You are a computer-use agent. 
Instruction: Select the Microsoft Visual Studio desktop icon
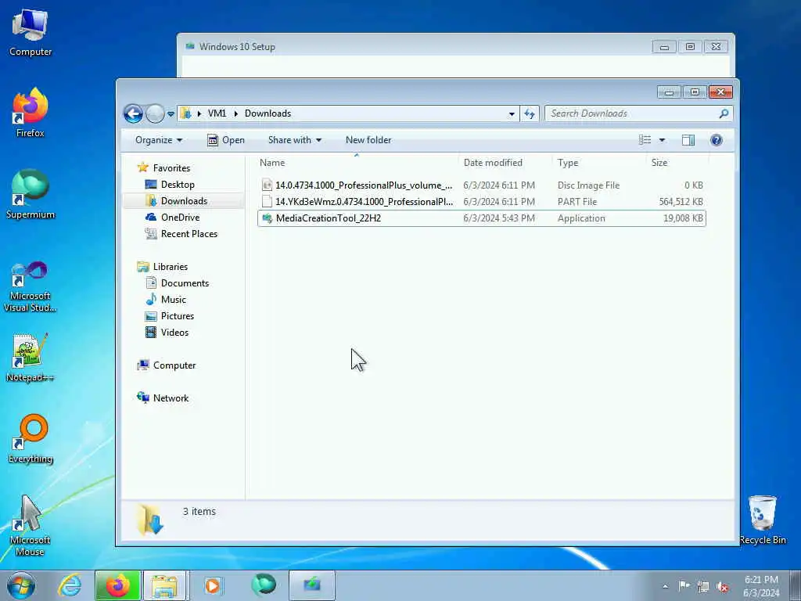[31, 286]
